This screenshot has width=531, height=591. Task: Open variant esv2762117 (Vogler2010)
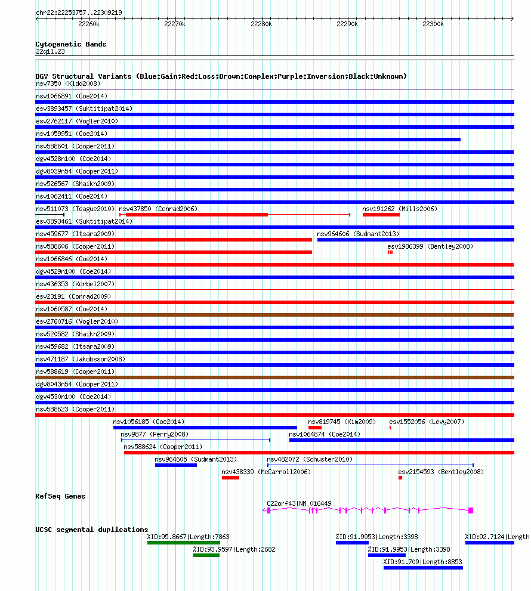[77, 121]
